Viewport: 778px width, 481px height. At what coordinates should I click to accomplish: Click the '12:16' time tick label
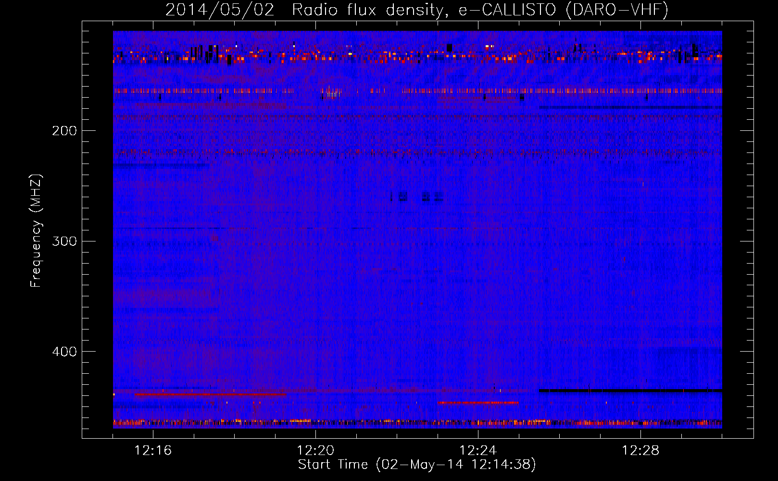pyautogui.click(x=153, y=451)
